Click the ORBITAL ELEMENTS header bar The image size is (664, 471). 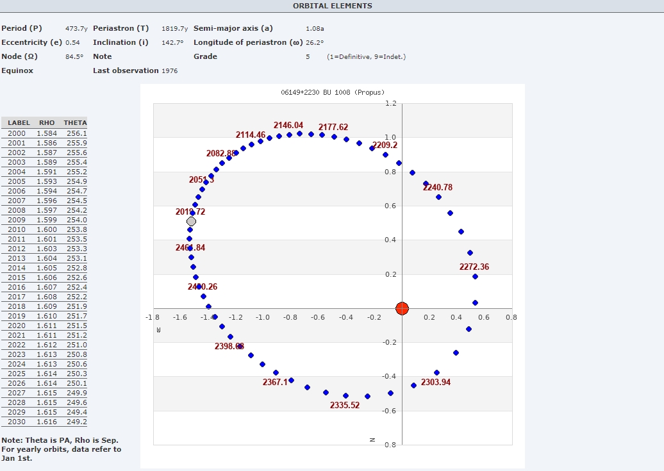[x=332, y=6]
